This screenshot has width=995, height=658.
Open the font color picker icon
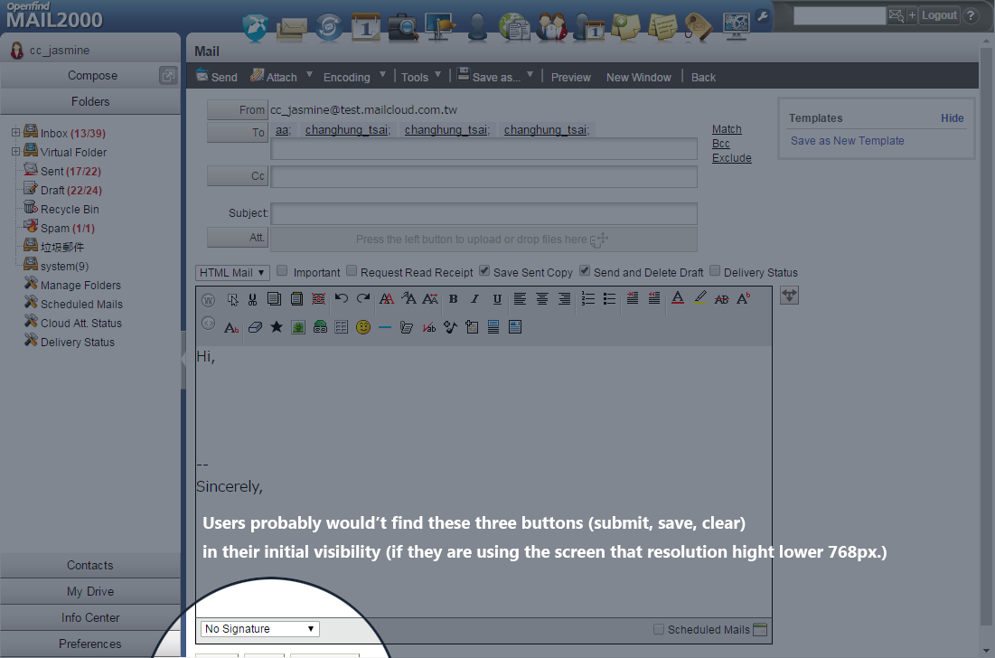click(678, 299)
